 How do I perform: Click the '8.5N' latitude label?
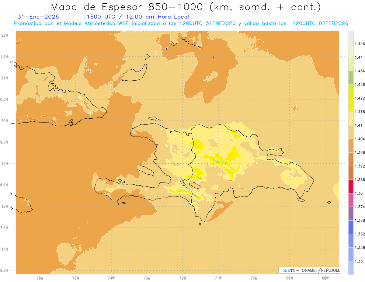(x=5, y=185)
